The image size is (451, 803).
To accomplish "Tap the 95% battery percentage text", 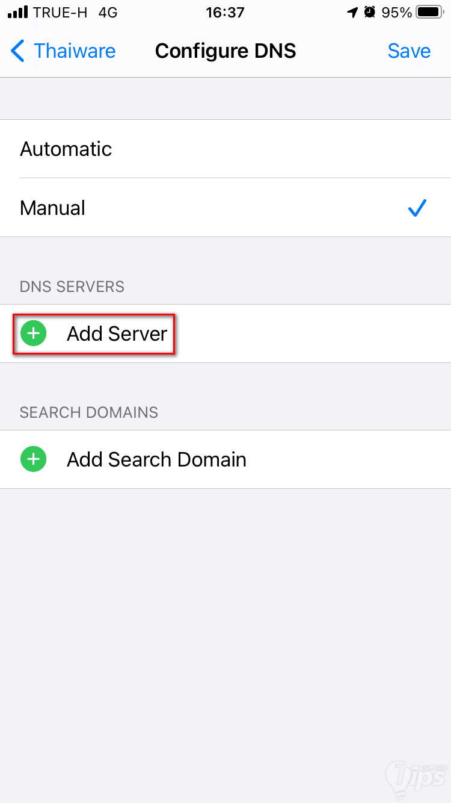I will click(397, 12).
